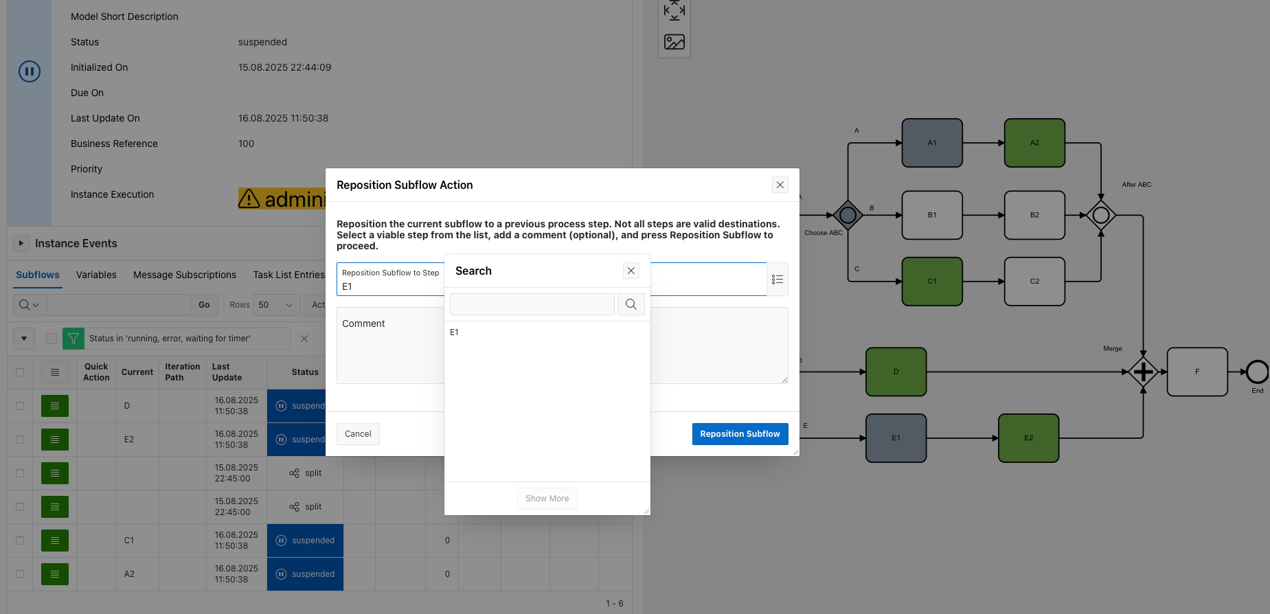The image size is (1270, 614).
Task: Switch to the Task List Entries tab
Action: [289, 275]
